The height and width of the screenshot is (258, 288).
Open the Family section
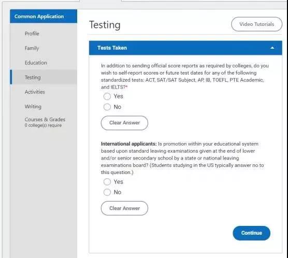(32, 48)
